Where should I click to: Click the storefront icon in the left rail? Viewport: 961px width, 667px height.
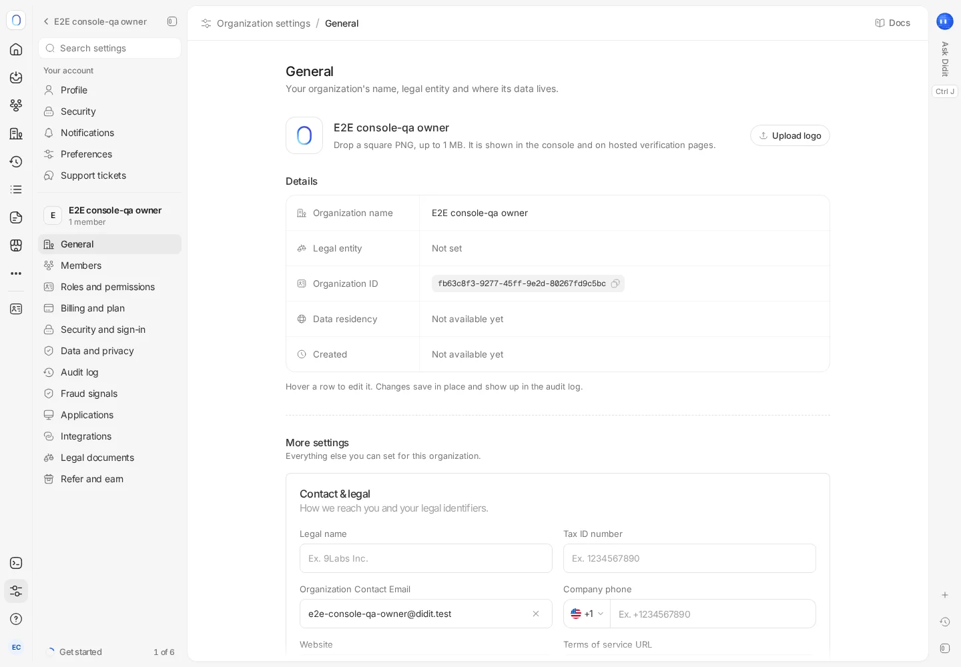coord(16,245)
